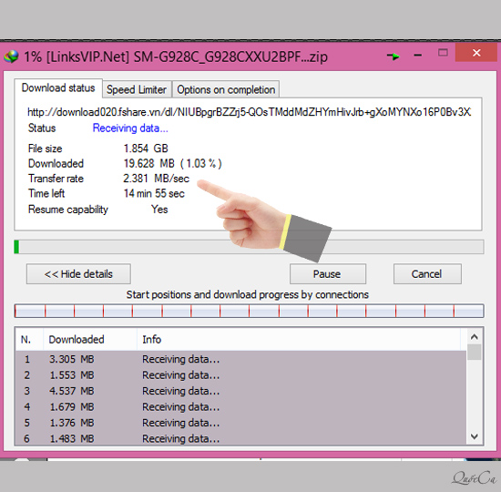This screenshot has width=501, height=492.
Task: Click the green arrow tray icon in title bar
Action: [x=394, y=56]
